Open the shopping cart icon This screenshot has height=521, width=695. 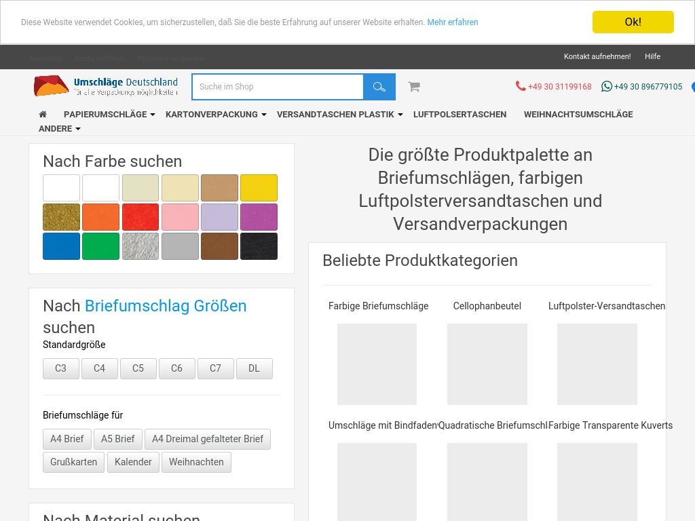click(x=413, y=87)
